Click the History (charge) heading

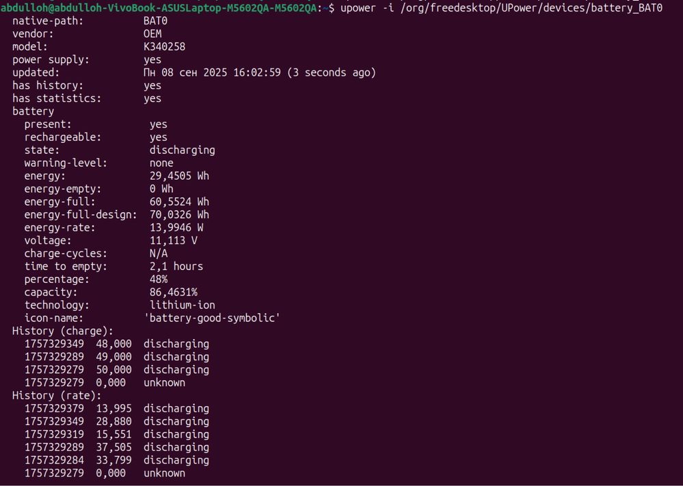(x=63, y=331)
